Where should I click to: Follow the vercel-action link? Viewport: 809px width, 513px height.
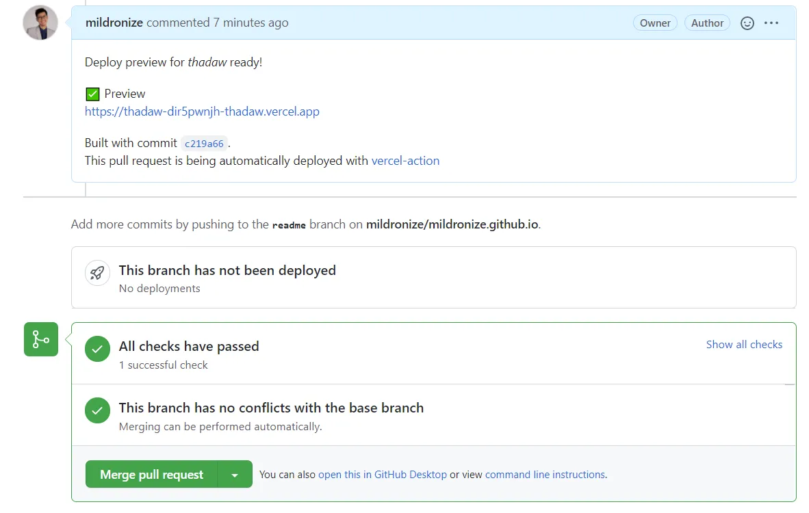(405, 161)
